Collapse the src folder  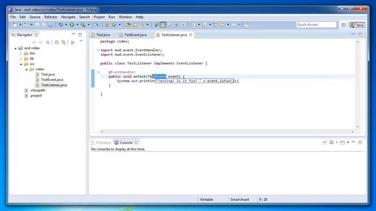21,64
